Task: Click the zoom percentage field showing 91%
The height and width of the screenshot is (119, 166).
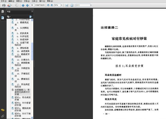Action: point(57,5)
